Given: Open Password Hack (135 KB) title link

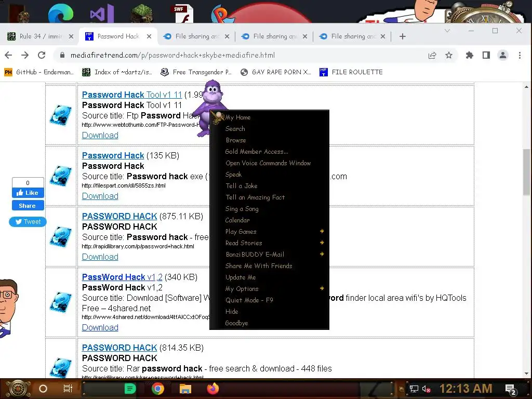Looking at the screenshot, I should (x=113, y=155).
